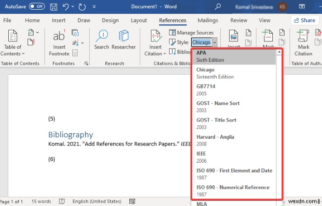This screenshot has height=206, width=322.
Task: Open the Layout ribbon tab
Action: [x=139, y=20]
